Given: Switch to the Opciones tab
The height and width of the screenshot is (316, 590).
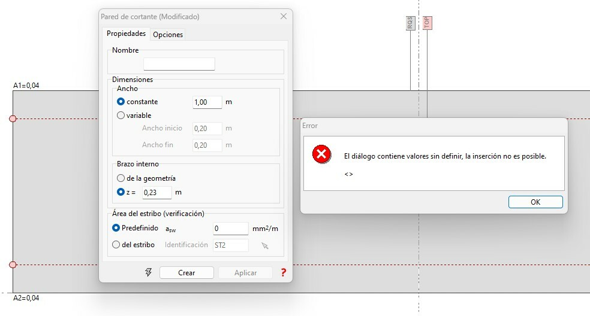Looking at the screenshot, I should [168, 35].
